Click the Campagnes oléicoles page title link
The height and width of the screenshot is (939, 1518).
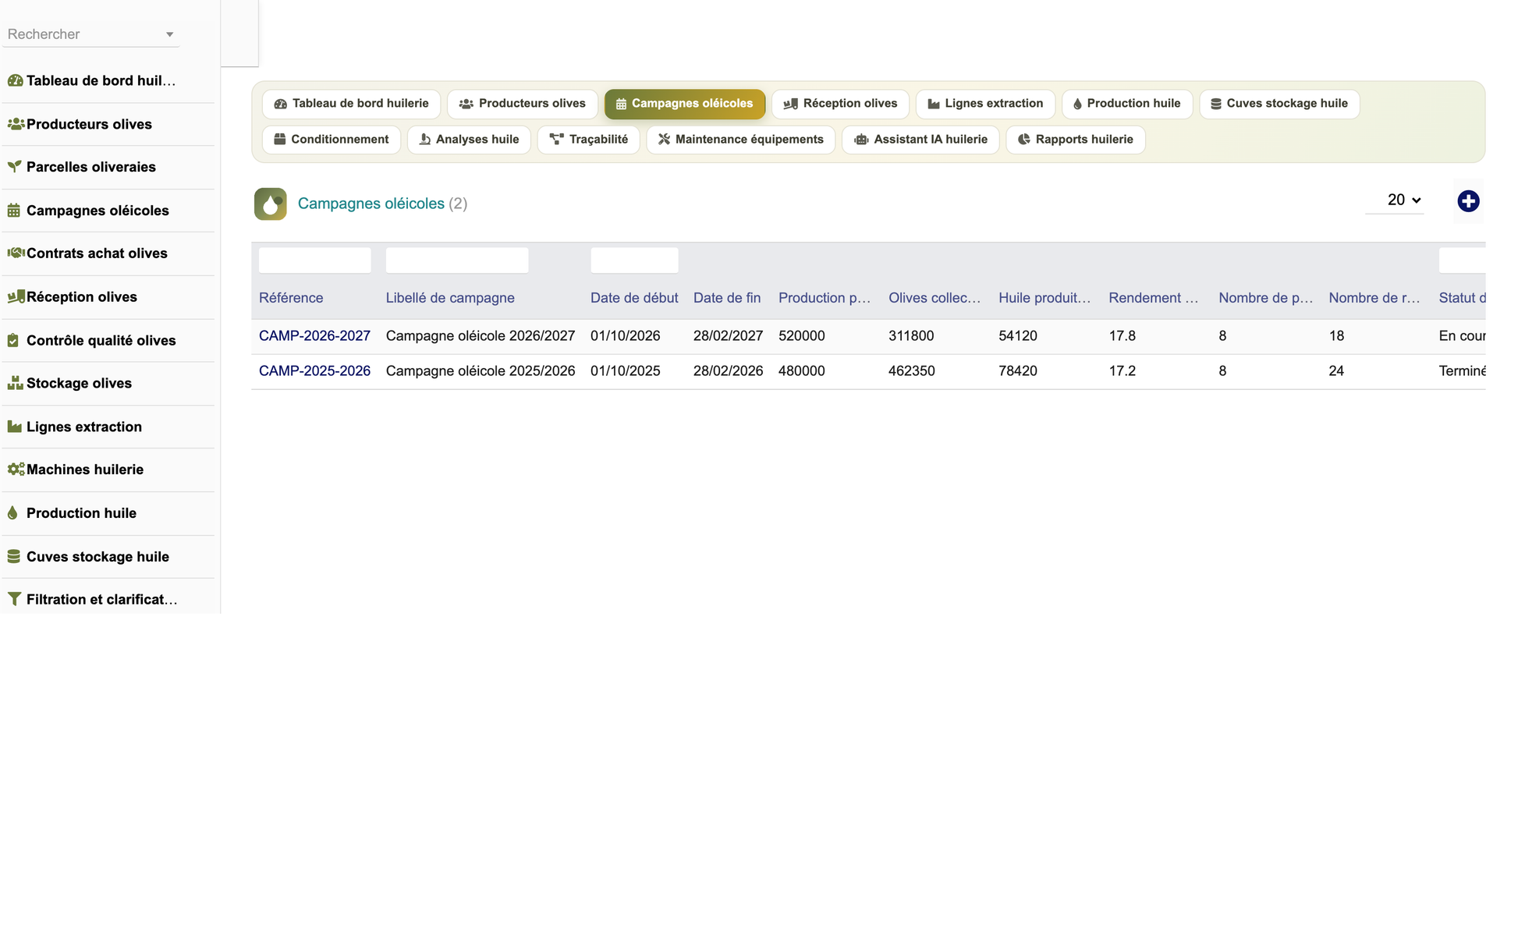click(x=371, y=204)
